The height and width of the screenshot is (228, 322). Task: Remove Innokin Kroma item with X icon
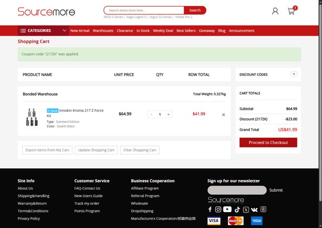[x=223, y=115]
